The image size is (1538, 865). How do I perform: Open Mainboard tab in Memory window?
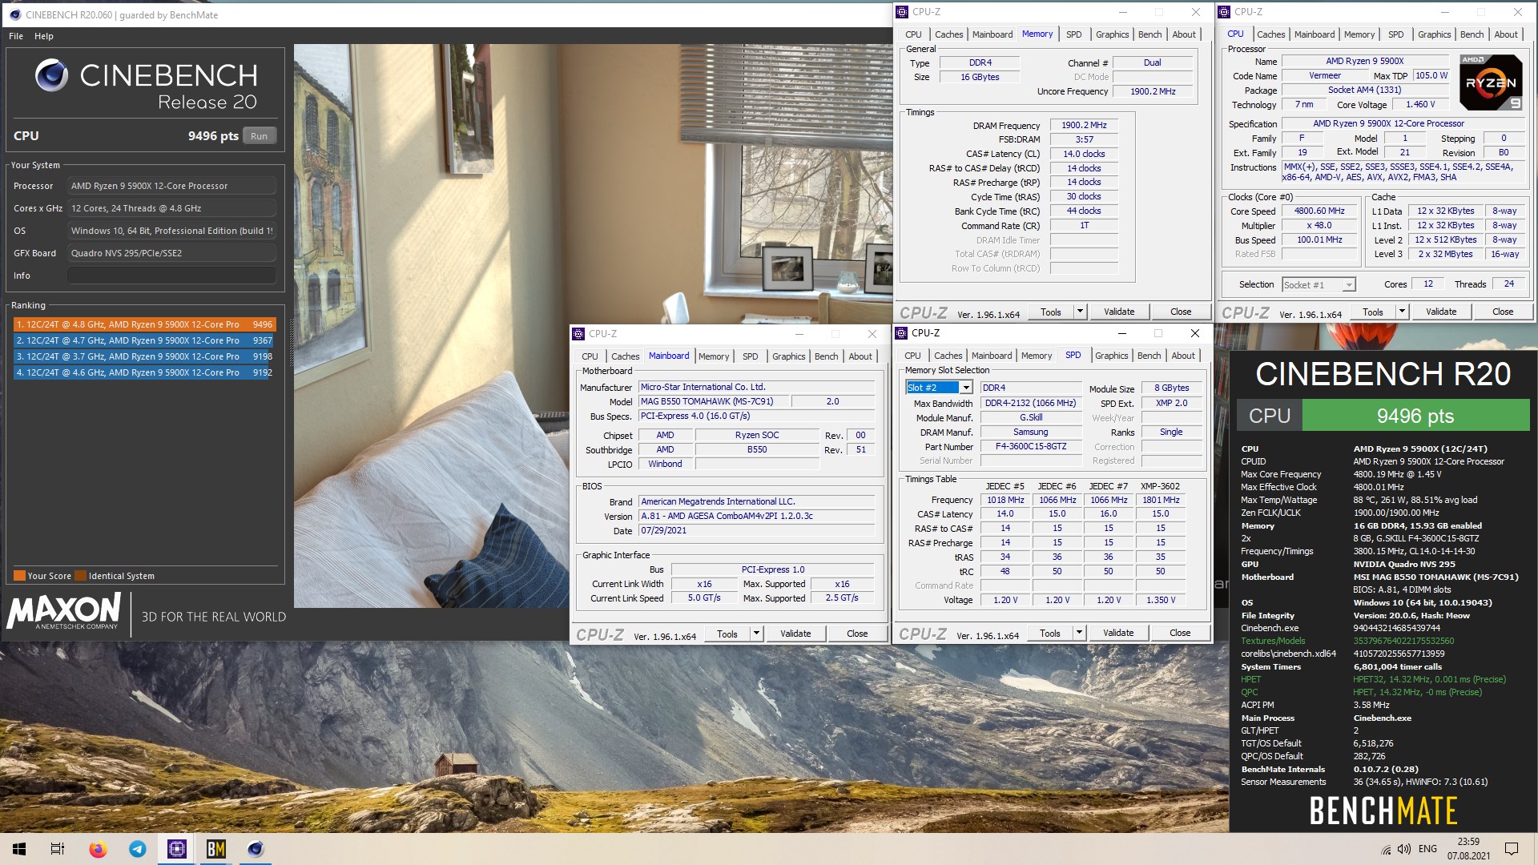pyautogui.click(x=992, y=34)
